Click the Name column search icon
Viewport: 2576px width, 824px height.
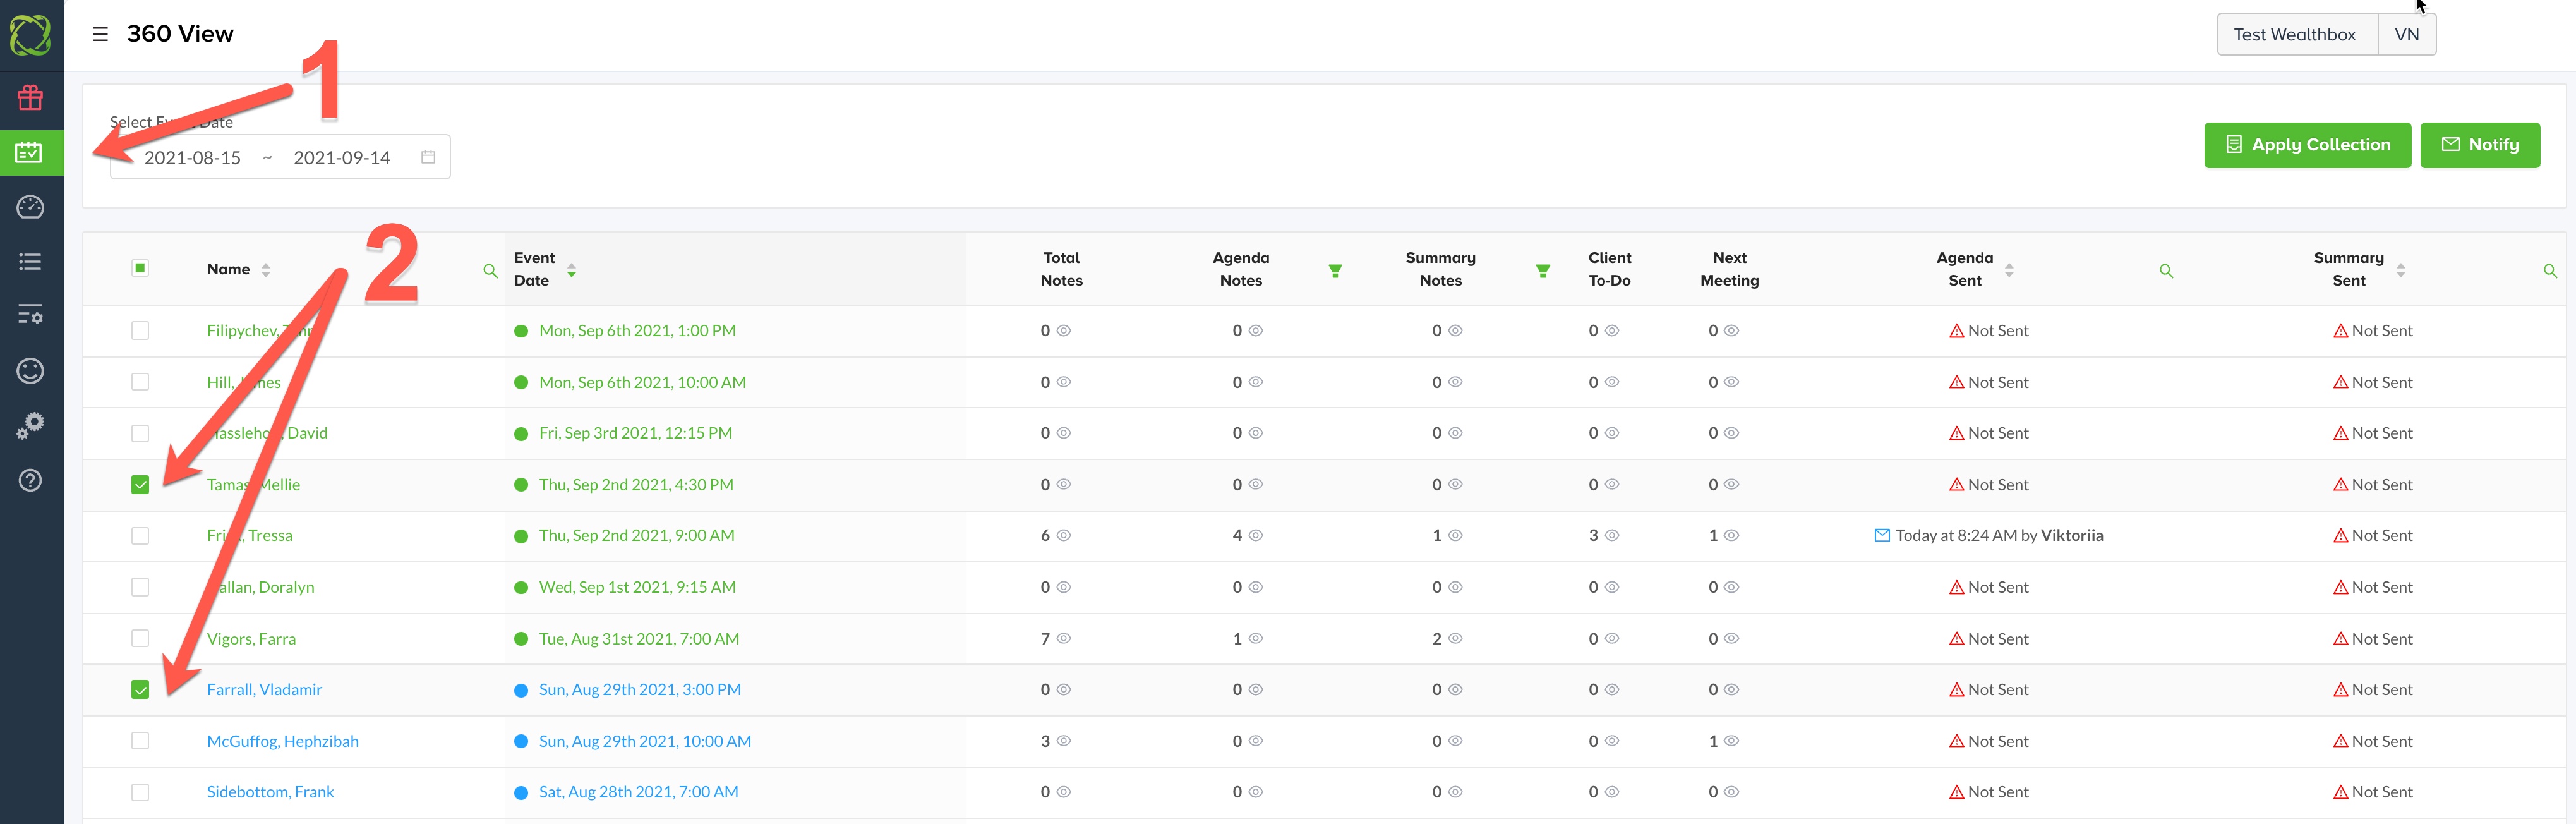[490, 271]
